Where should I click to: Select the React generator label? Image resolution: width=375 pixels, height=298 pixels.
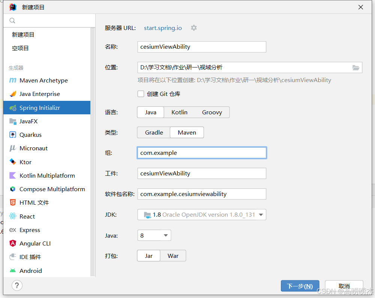tap(27, 217)
